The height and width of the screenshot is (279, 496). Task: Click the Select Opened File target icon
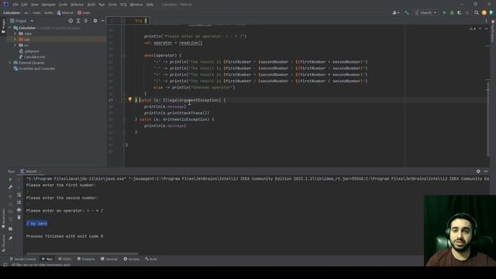[71, 21]
